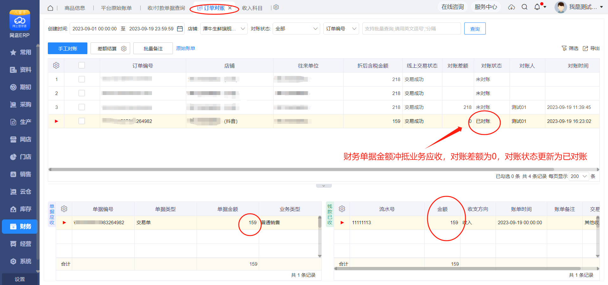Open the home page icon tab

coord(50,8)
